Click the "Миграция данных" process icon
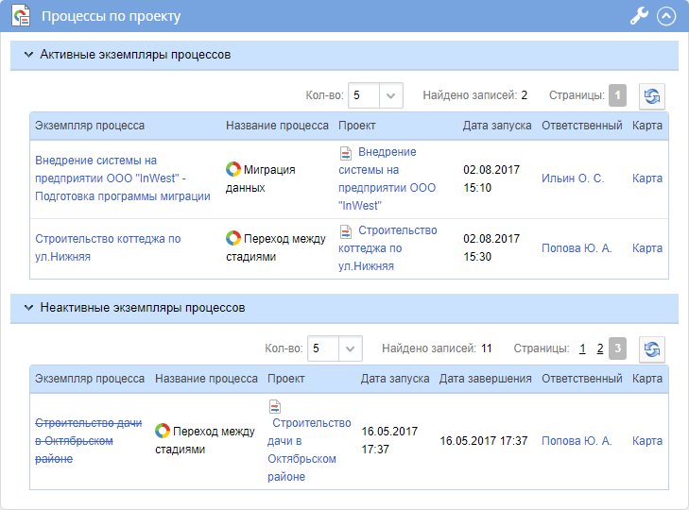689x510 pixels. 233,170
